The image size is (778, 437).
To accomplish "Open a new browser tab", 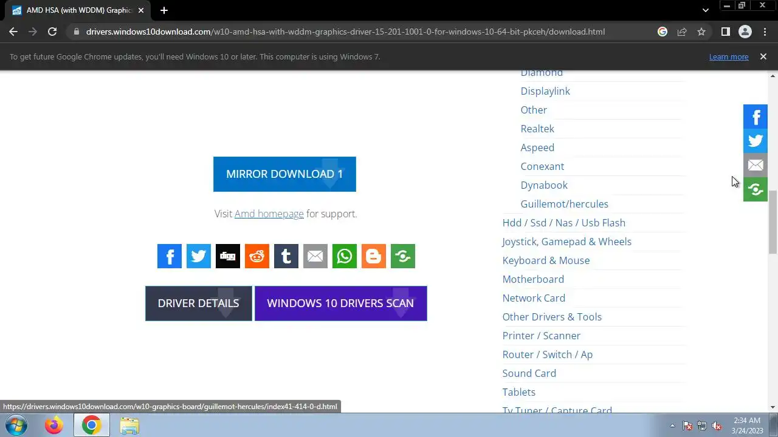I will 164,10.
